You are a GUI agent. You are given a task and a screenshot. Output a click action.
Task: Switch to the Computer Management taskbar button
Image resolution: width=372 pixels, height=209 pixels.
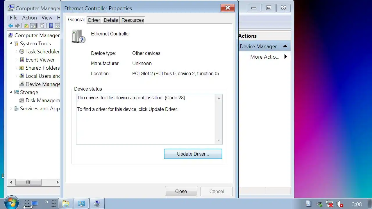pyautogui.click(x=97, y=204)
